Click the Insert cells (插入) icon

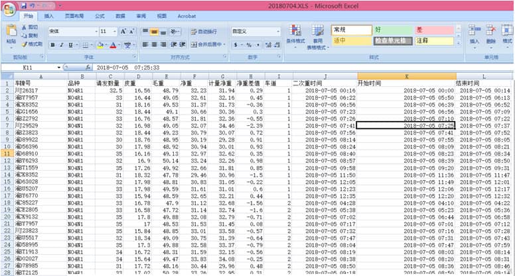pos(474,33)
